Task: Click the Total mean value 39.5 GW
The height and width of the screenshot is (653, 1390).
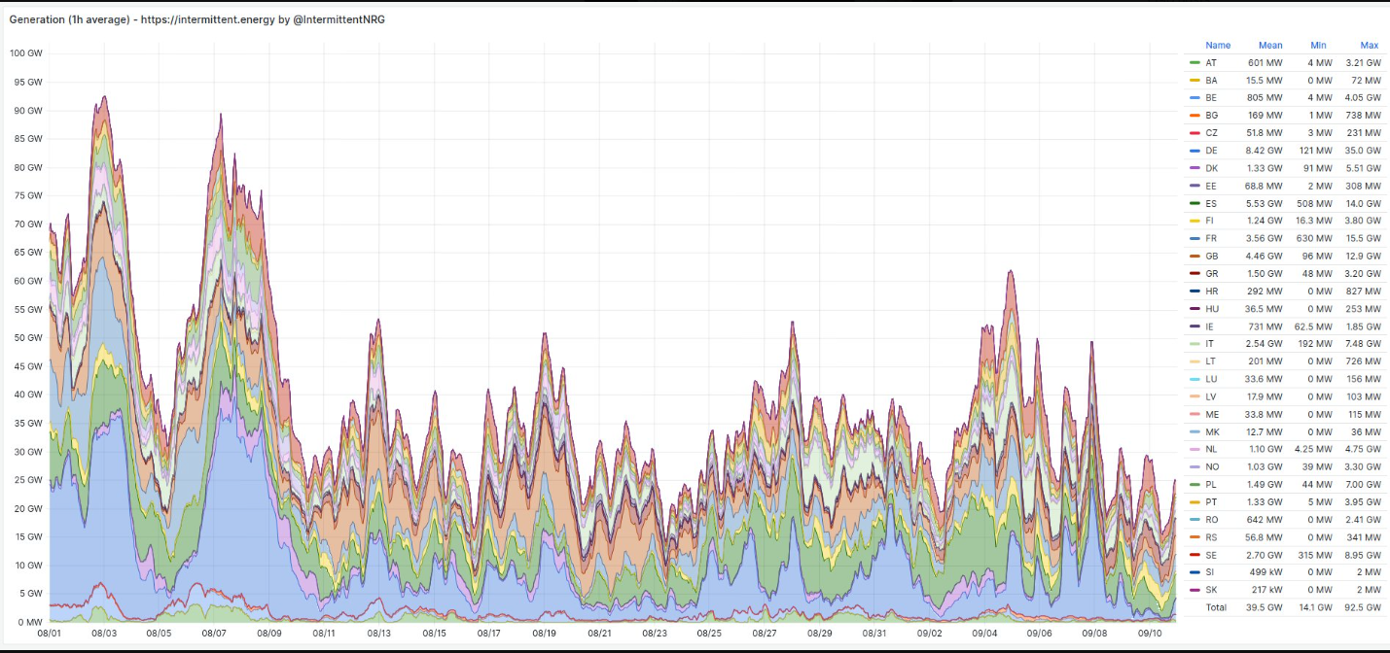Action: point(1265,607)
